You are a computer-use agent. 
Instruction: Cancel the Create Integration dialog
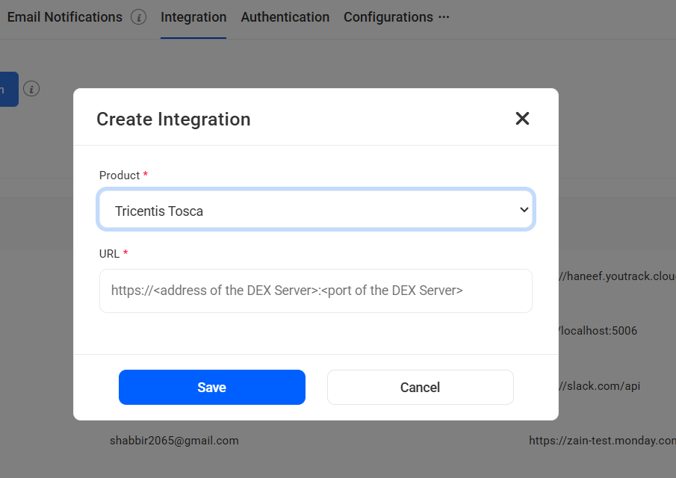tap(420, 387)
